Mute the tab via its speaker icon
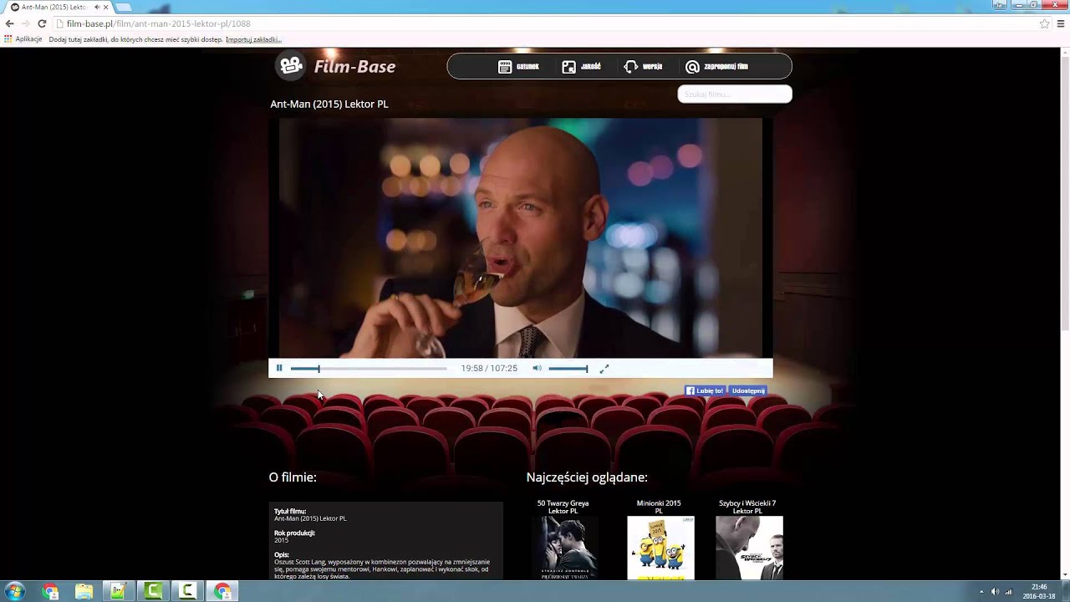This screenshot has width=1070, height=602. [x=98, y=7]
